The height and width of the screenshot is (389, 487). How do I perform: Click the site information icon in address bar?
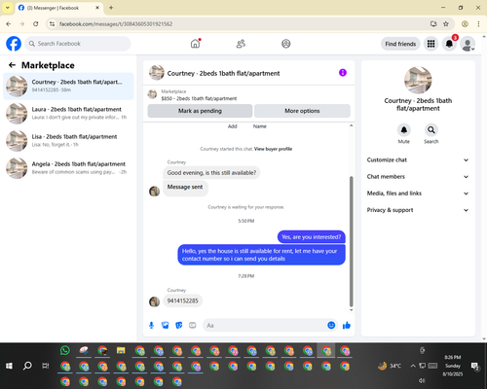(52, 23)
